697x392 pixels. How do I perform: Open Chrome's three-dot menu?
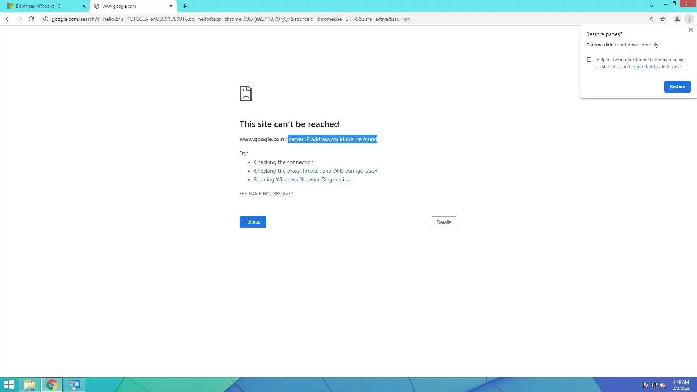689,19
